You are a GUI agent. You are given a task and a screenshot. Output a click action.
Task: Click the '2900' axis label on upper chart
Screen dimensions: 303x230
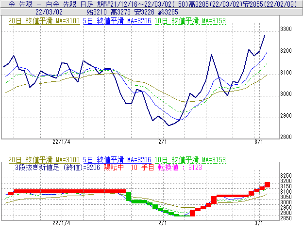(x=286, y=116)
